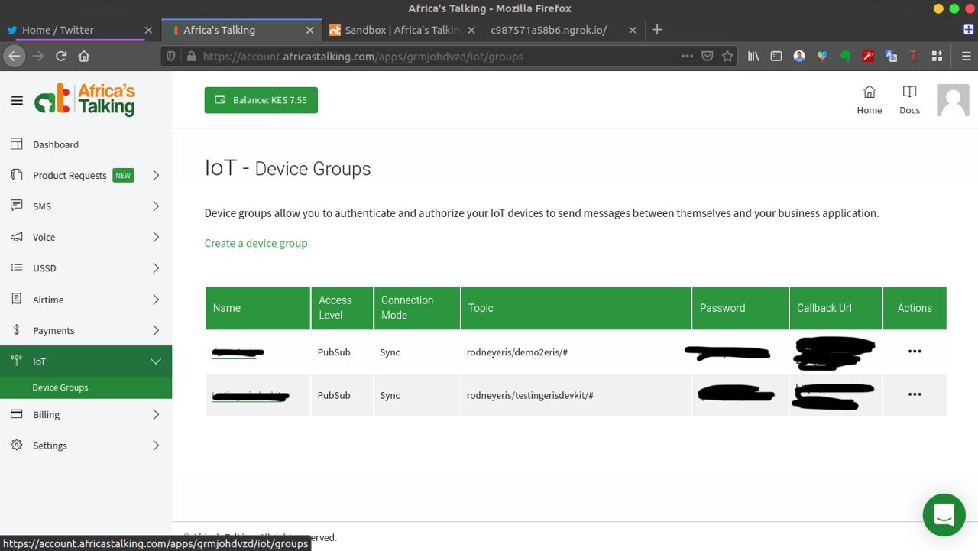This screenshot has height=551, width=978.
Task: Toggle Firefox sidebar view icon
Action: (x=776, y=56)
